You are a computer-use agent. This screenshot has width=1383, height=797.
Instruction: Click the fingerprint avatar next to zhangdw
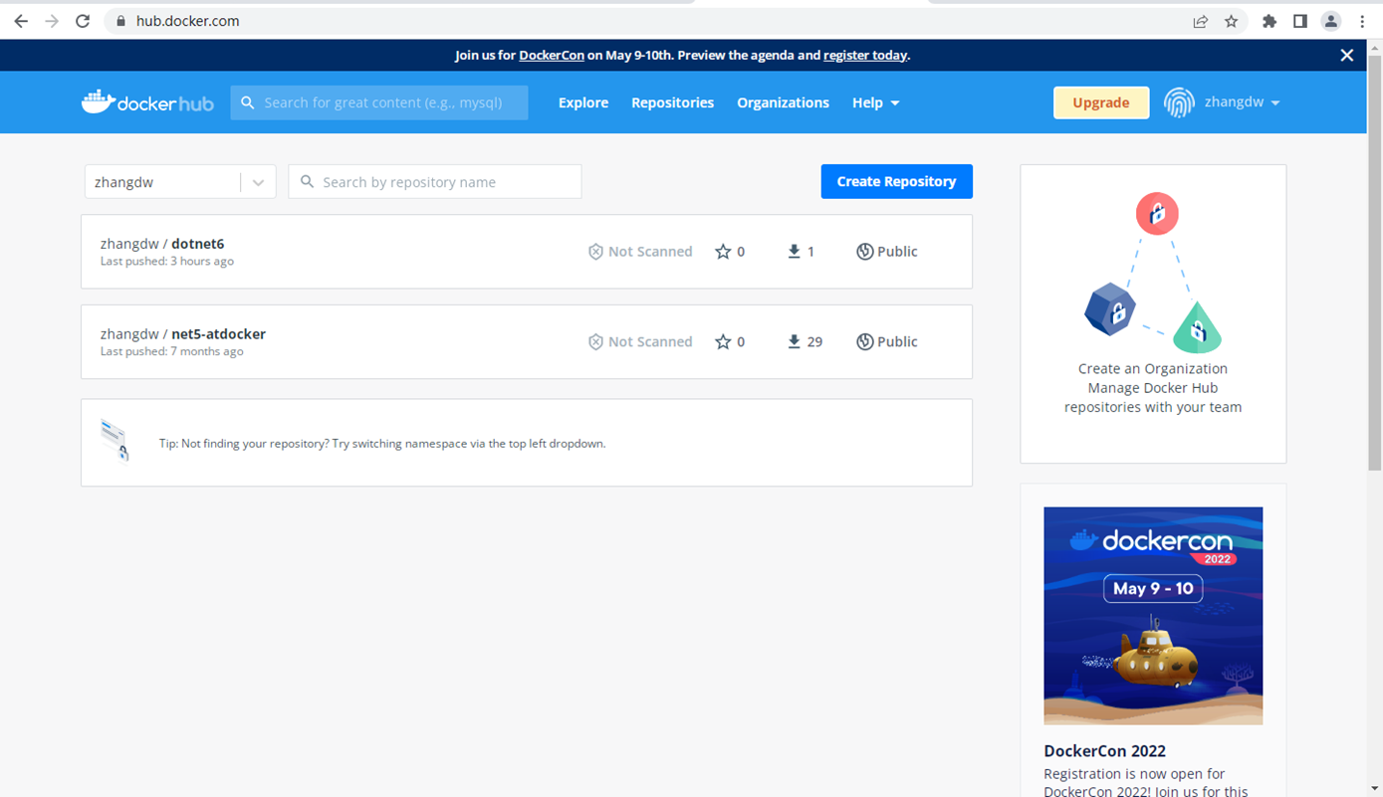(1179, 102)
